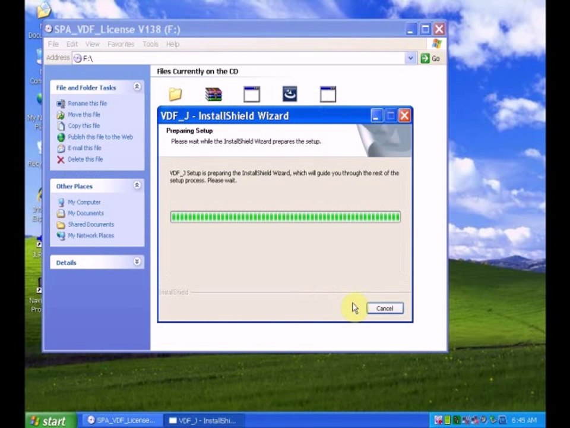Click the E-mail this file link
The height and width of the screenshot is (428, 570).
coord(85,148)
